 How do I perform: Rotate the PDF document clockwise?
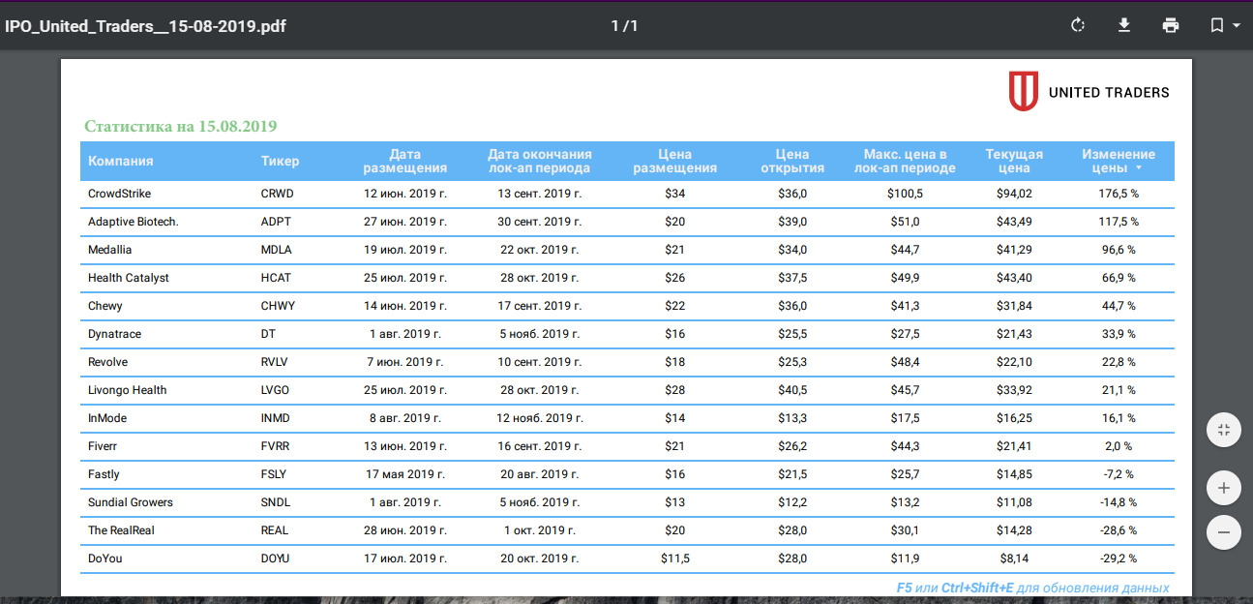(x=1078, y=25)
